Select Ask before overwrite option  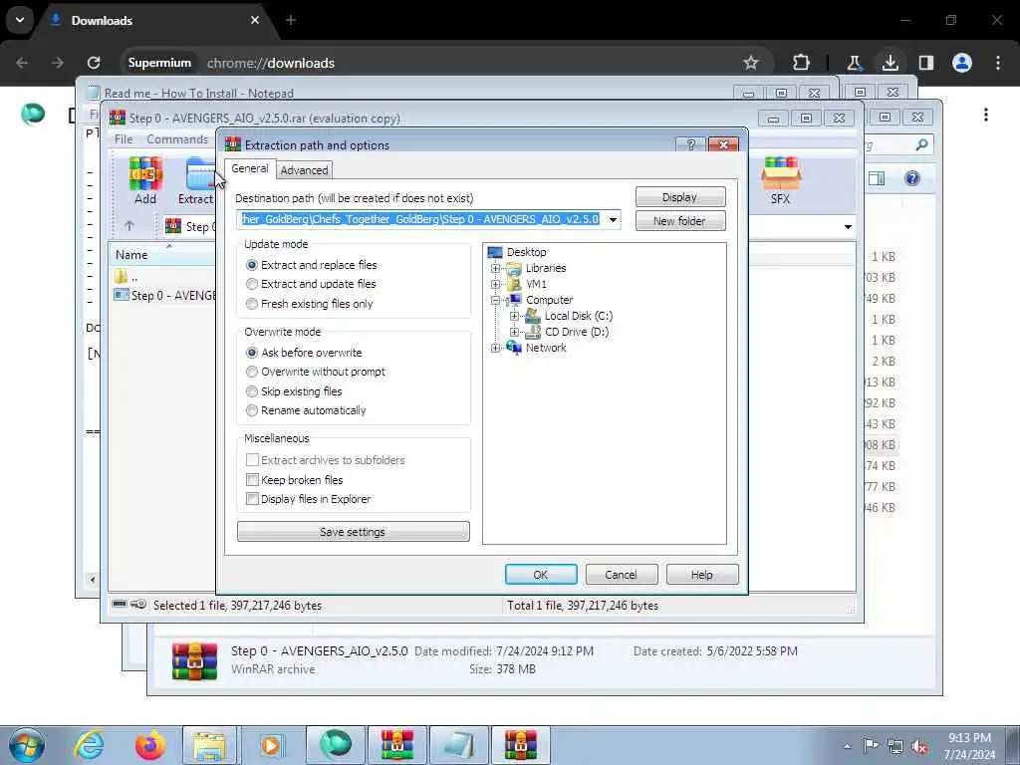[304, 353]
